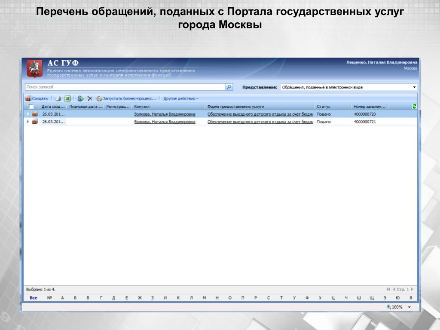
Task: Open service link in row 4000000721
Action: pos(260,122)
